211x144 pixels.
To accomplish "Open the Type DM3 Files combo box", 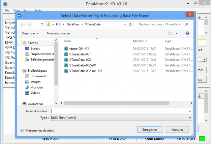I will tap(121, 118).
